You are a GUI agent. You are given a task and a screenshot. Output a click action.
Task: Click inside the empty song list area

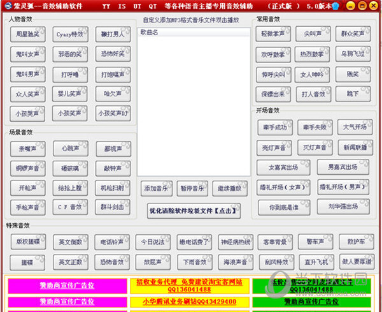pos(194,106)
